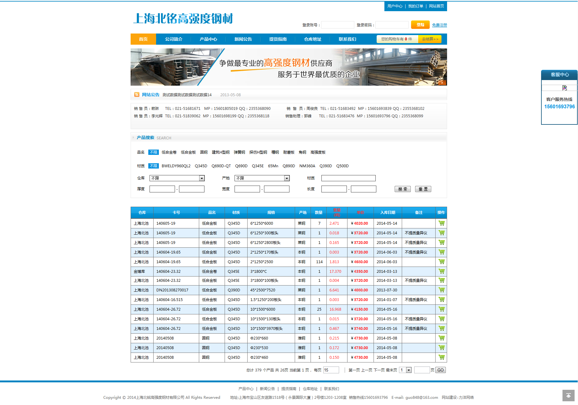
Task: Add the 金博库 低合金卷 item to cart
Action: click(x=441, y=271)
